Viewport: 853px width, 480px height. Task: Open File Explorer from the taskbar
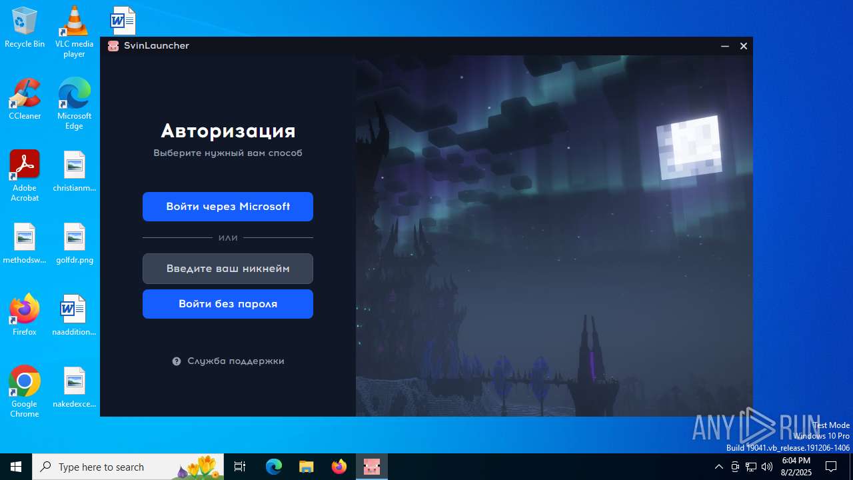tap(306, 467)
